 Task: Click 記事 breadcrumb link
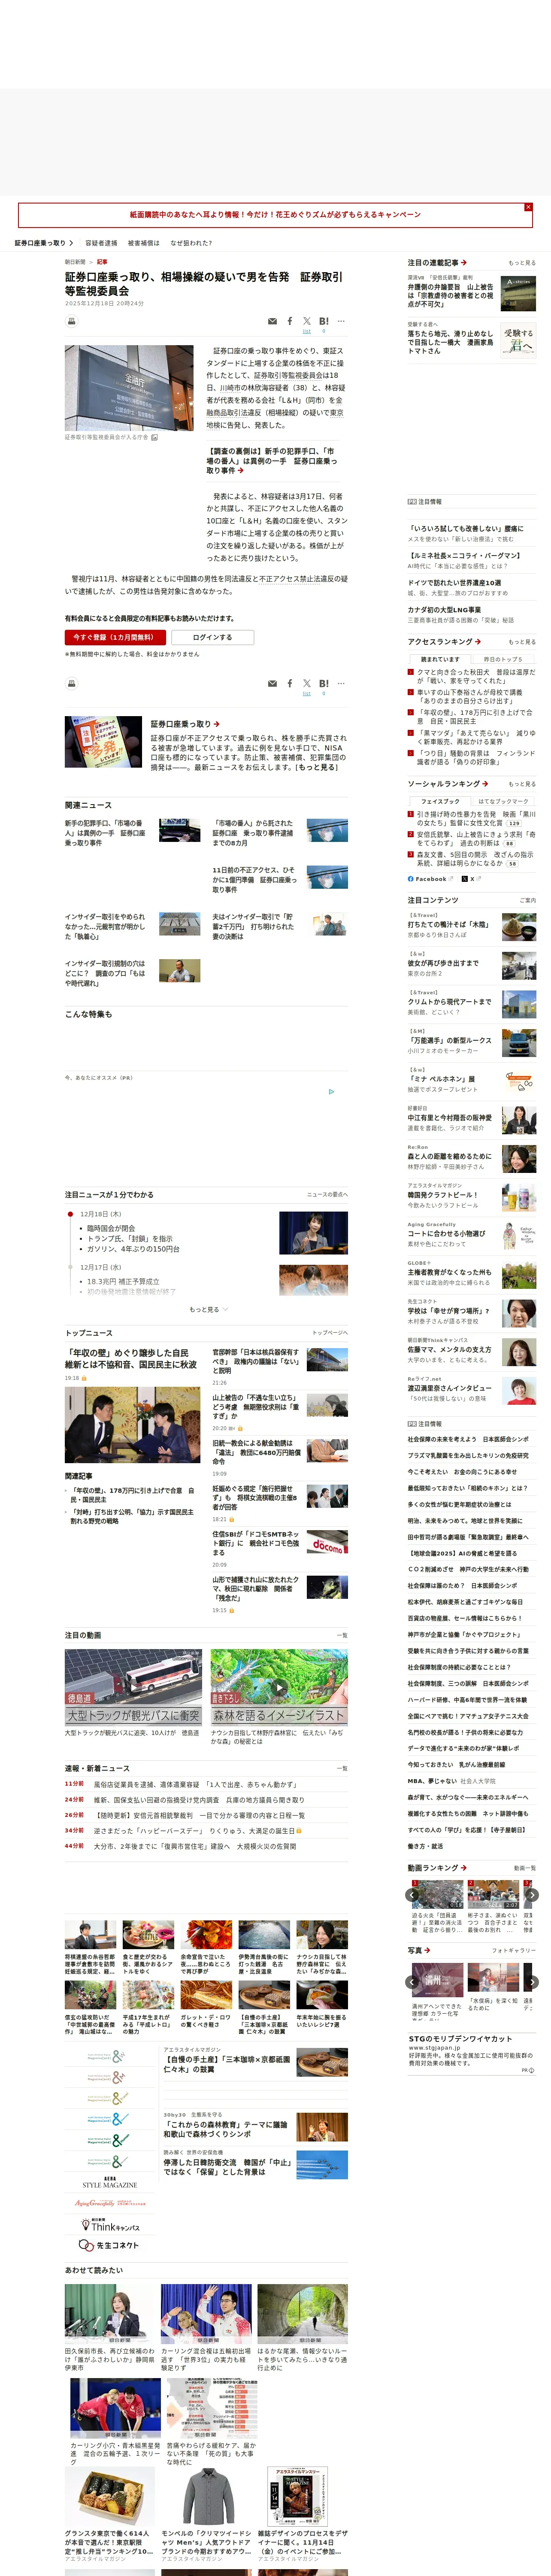point(102,262)
